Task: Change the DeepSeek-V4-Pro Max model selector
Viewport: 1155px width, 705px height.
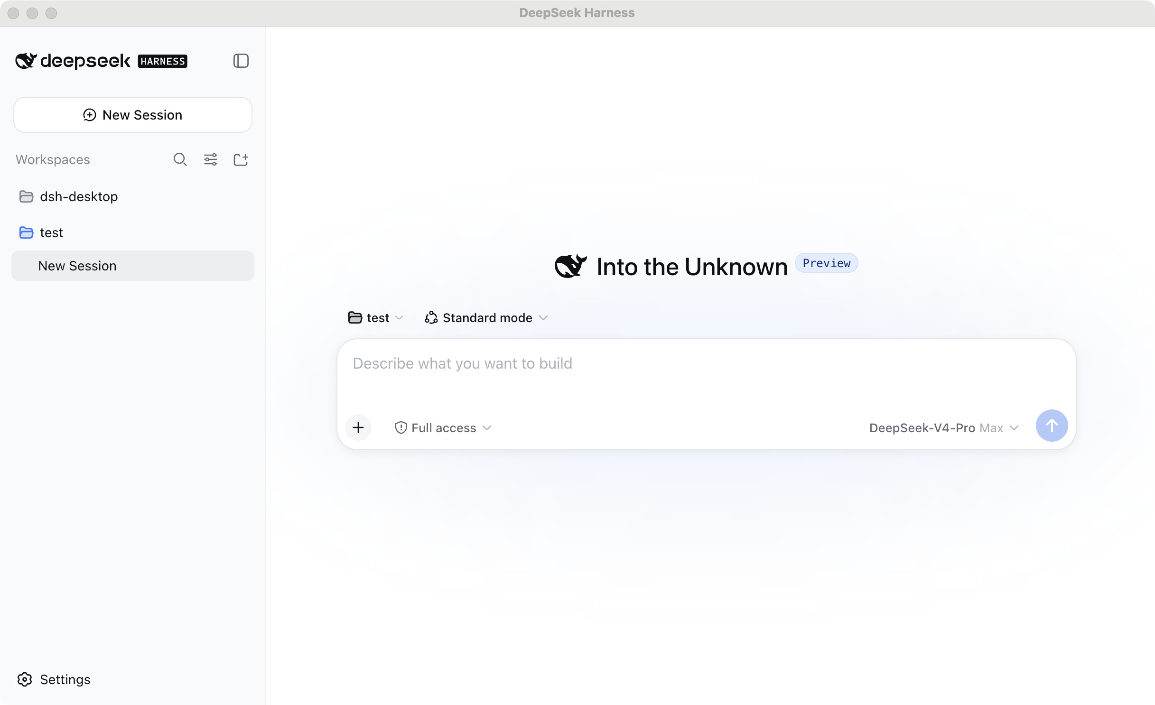Action: coord(944,428)
